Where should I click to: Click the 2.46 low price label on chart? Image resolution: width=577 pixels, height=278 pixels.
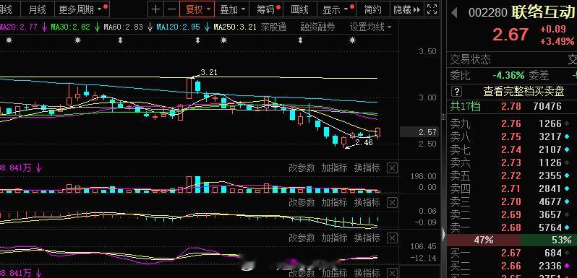(364, 142)
